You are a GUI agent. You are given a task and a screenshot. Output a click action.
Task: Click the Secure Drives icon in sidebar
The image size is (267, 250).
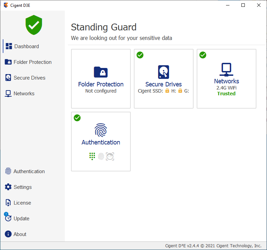pyautogui.click(x=8, y=78)
